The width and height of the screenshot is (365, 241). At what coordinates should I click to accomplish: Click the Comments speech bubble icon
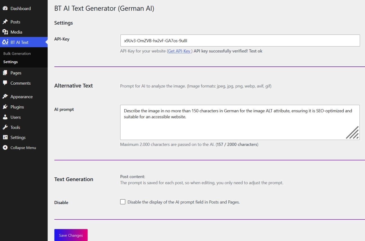pos(5,83)
